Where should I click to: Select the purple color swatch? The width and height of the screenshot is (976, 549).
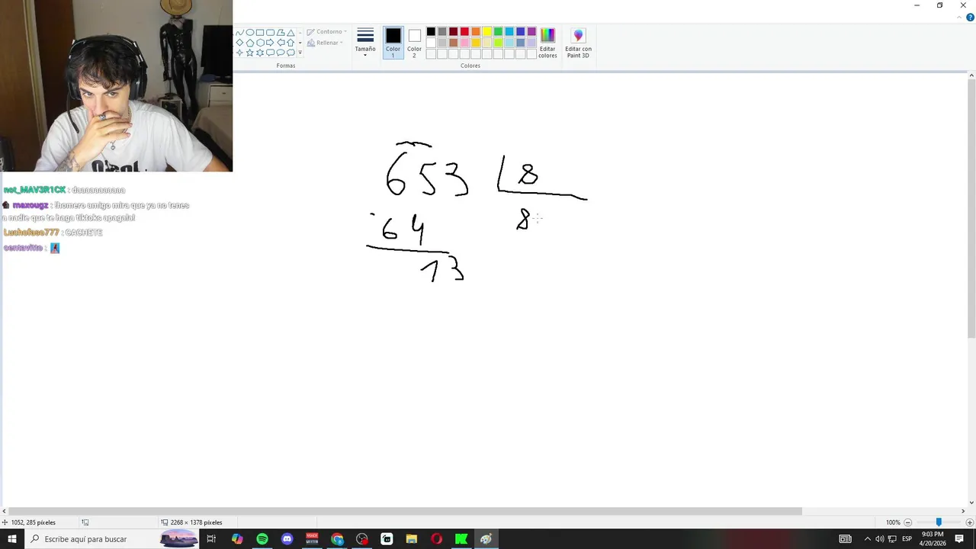tap(531, 32)
